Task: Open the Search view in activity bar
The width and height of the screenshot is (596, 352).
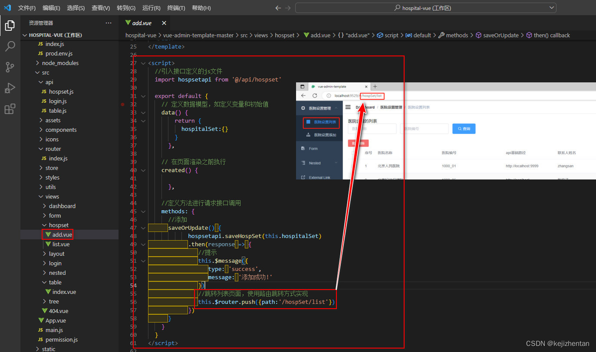Action: click(x=10, y=46)
